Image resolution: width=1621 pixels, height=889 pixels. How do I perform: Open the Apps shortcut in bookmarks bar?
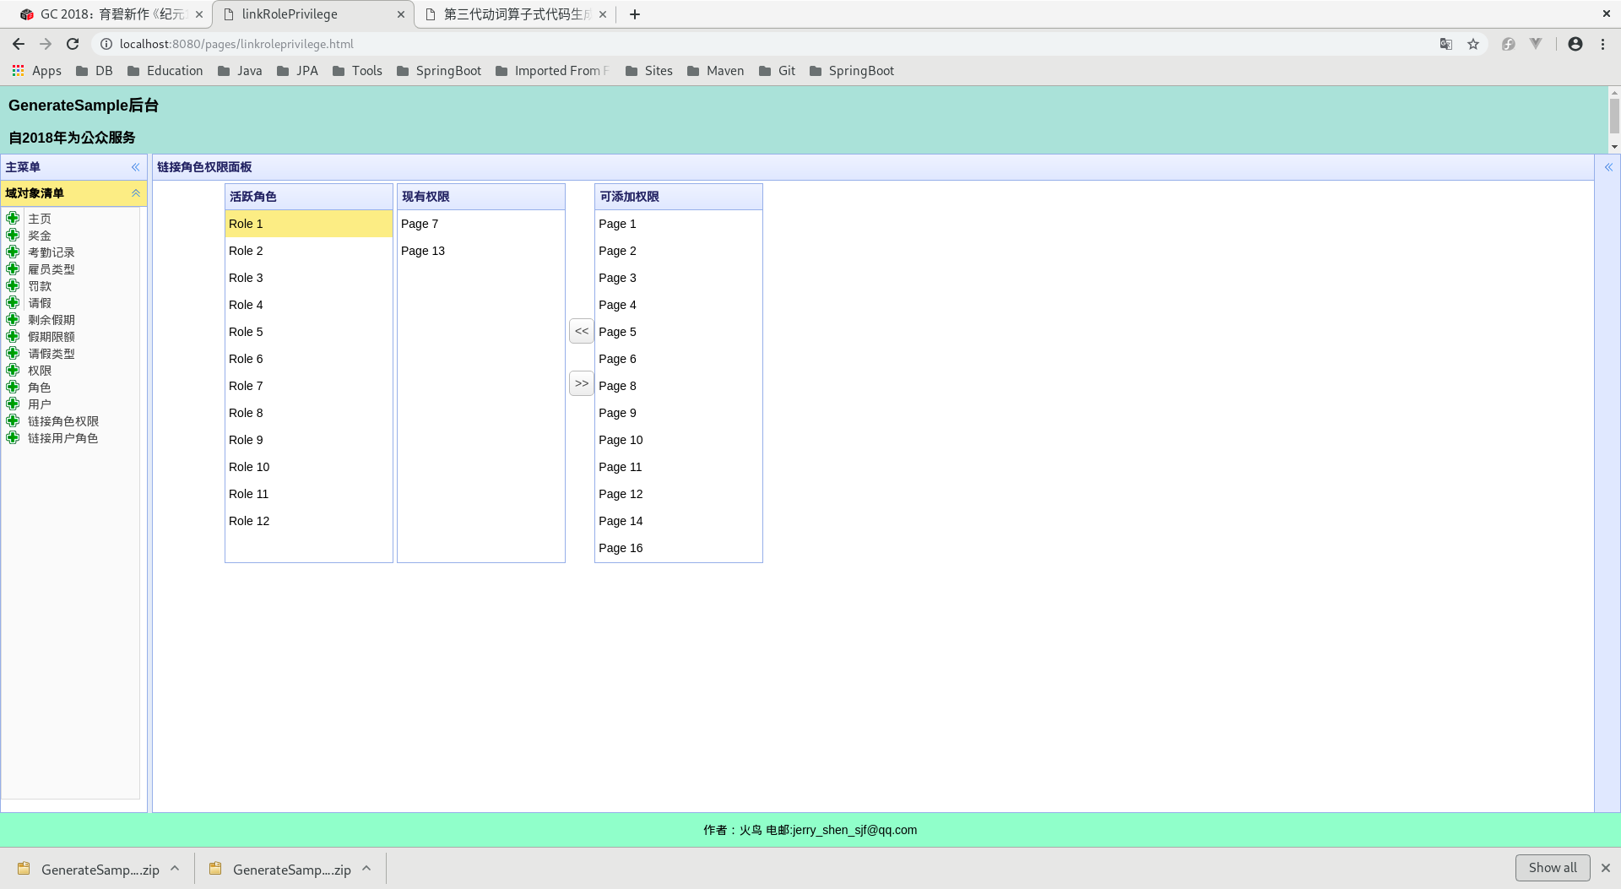point(37,71)
